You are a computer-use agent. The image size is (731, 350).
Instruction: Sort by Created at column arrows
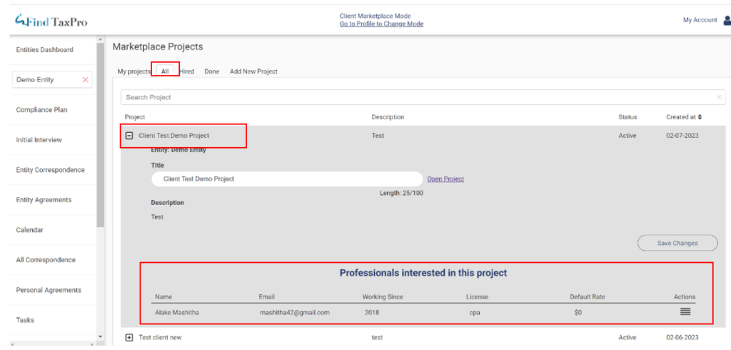click(700, 117)
